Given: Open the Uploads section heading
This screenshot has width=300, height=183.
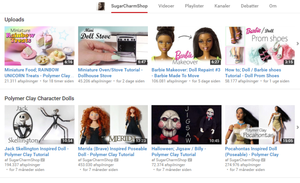Looking at the screenshot, I should coord(14,20).
